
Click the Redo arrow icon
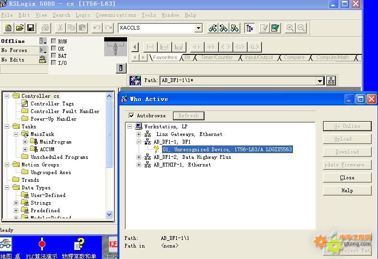[x=108, y=28]
